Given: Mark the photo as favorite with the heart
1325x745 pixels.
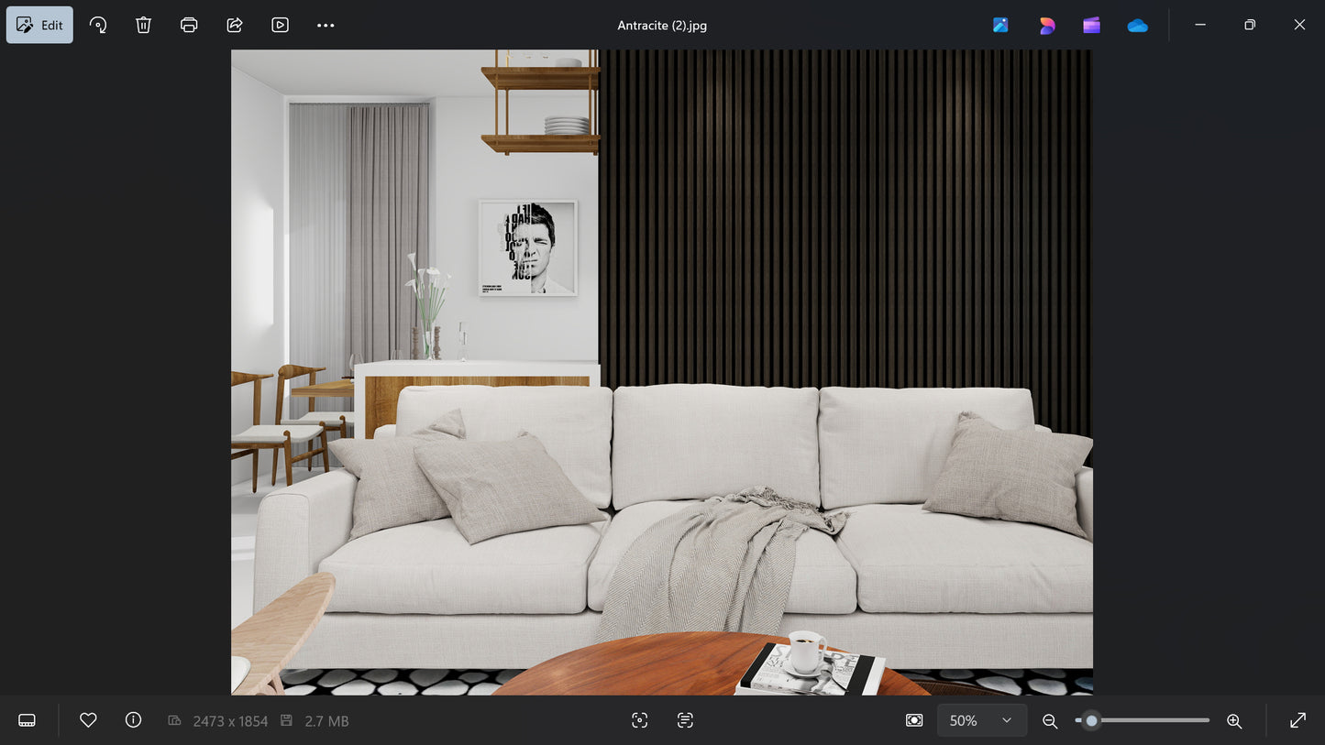Looking at the screenshot, I should click(x=88, y=720).
